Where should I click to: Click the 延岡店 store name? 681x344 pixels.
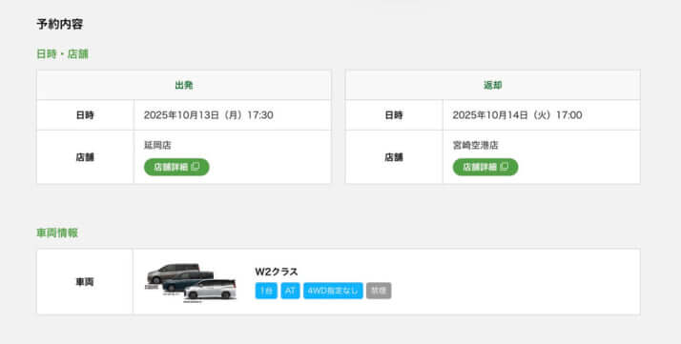click(157, 146)
